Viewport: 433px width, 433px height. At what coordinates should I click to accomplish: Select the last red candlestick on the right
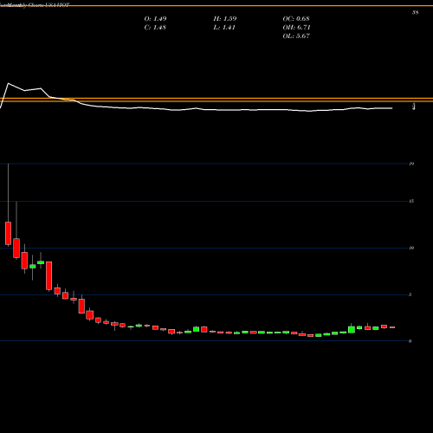[x=392, y=327]
